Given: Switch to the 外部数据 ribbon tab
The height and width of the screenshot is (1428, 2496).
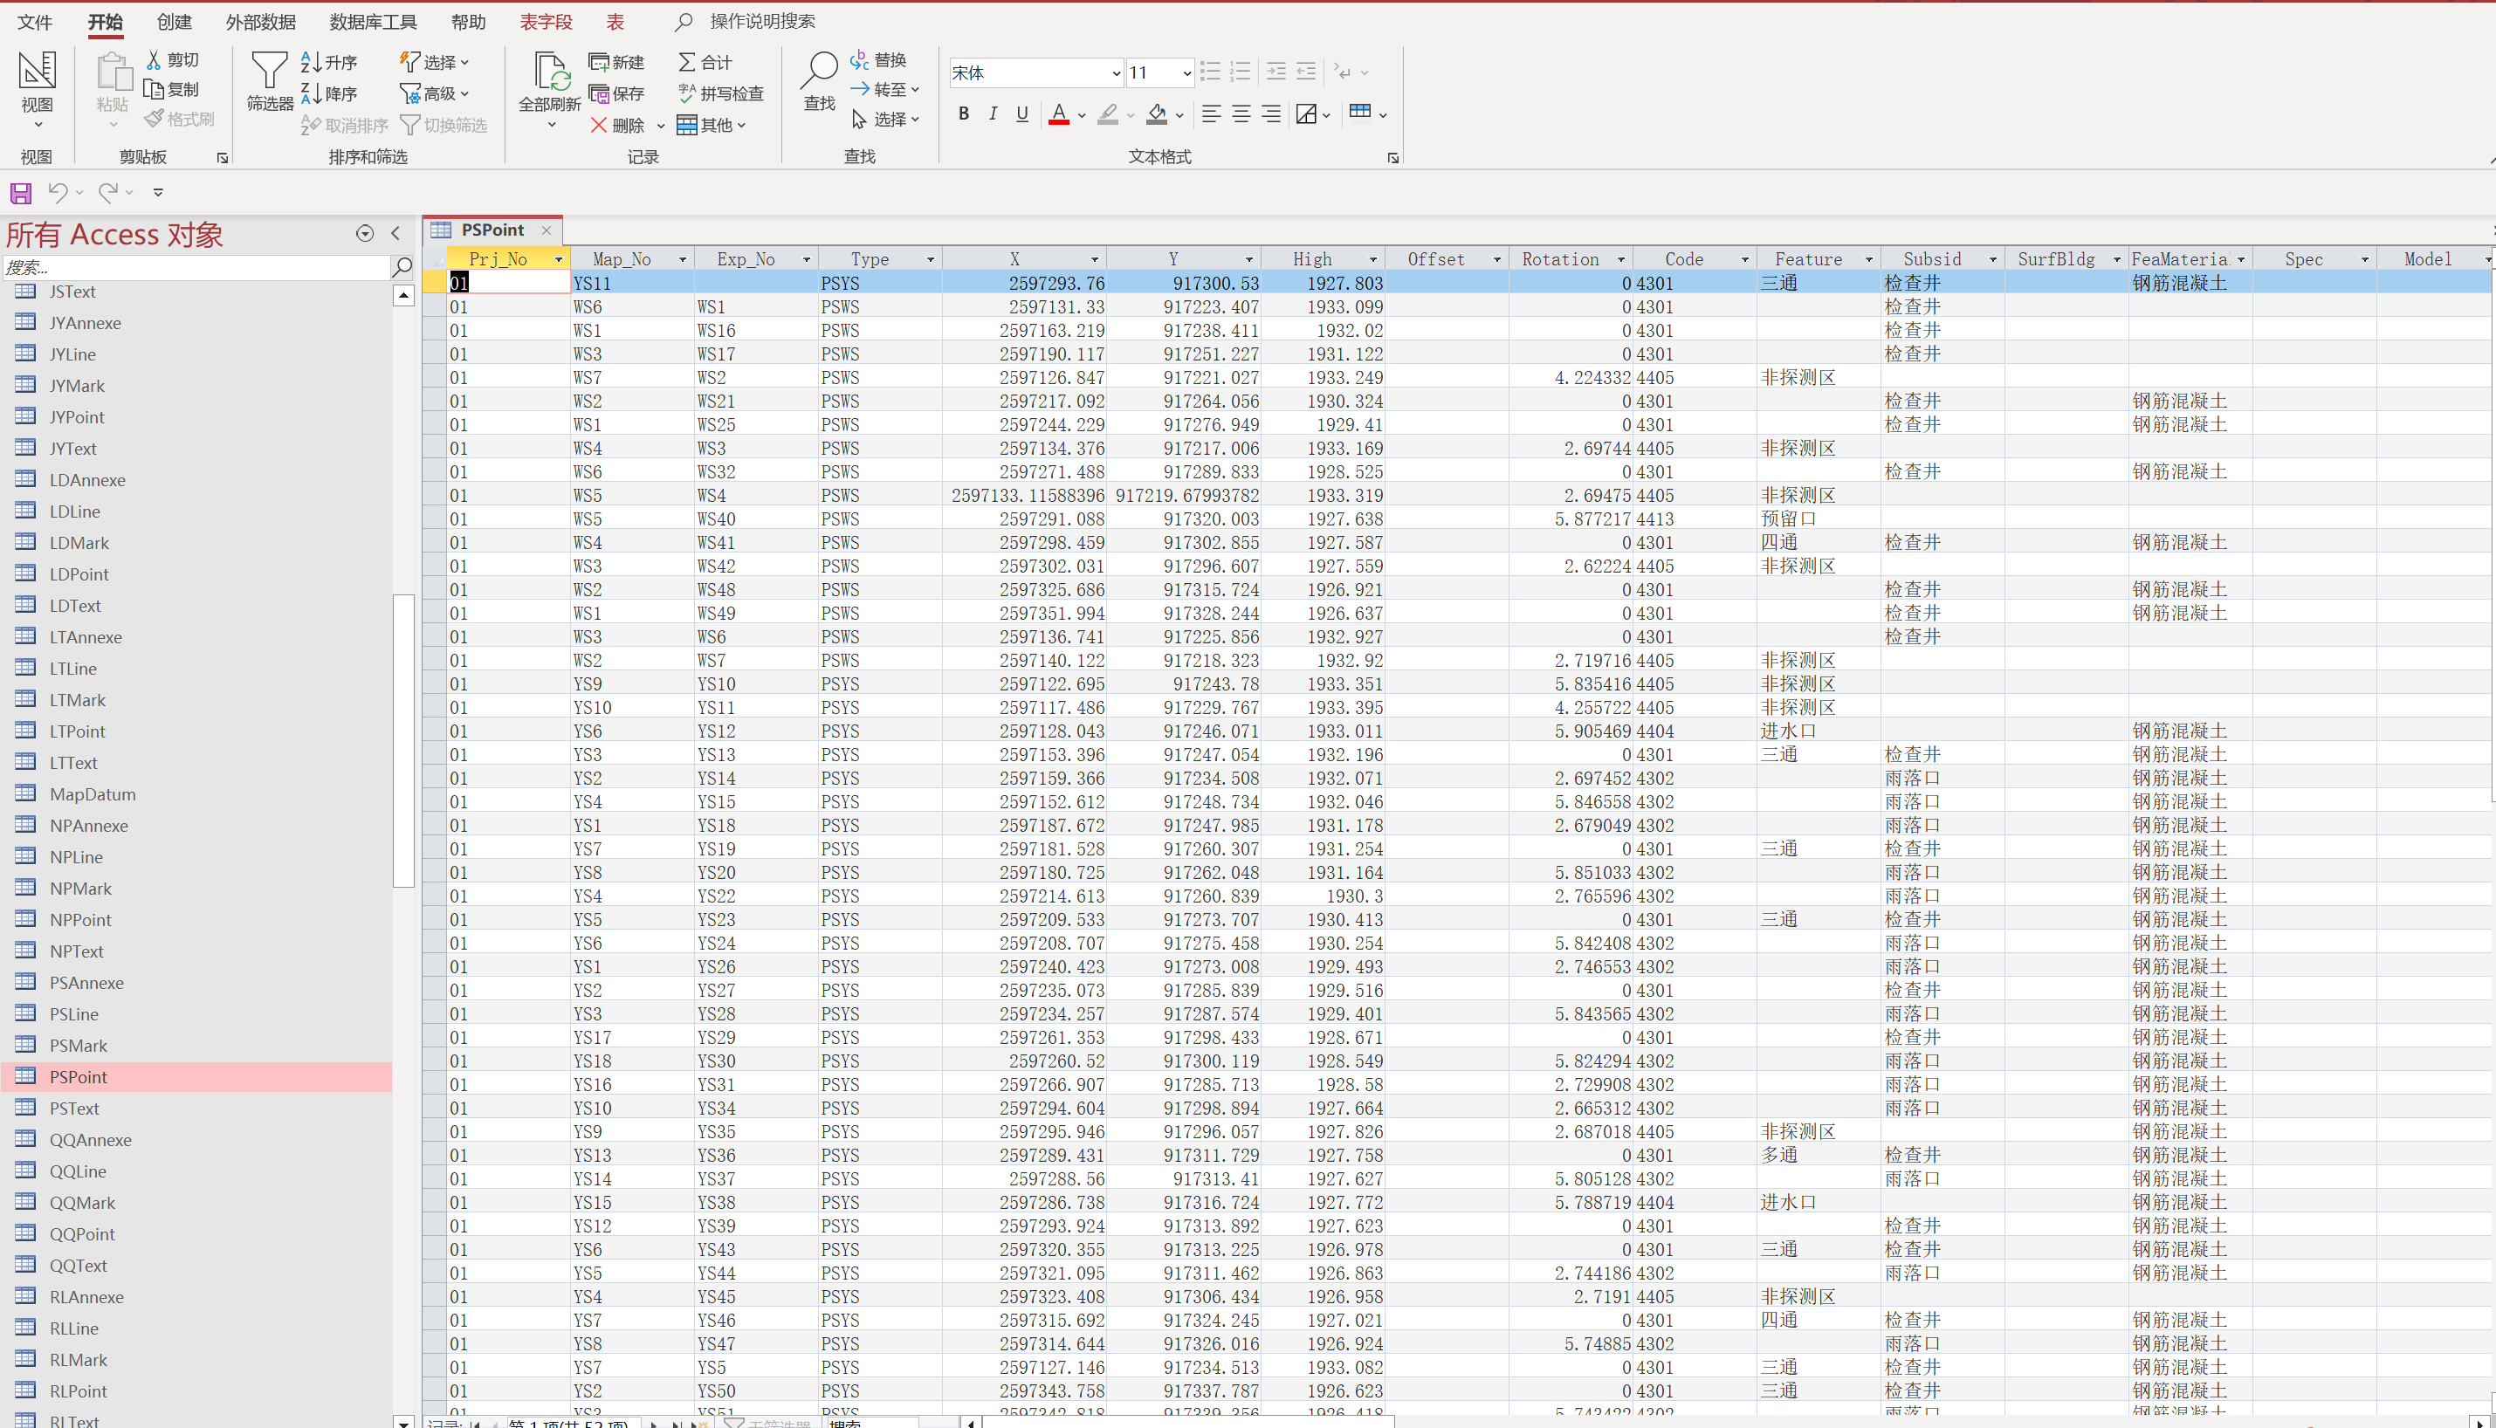Looking at the screenshot, I should 261,22.
